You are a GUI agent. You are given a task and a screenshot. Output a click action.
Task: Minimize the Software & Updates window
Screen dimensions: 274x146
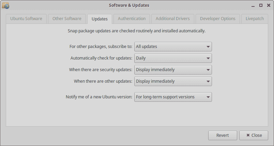coord(253,5)
